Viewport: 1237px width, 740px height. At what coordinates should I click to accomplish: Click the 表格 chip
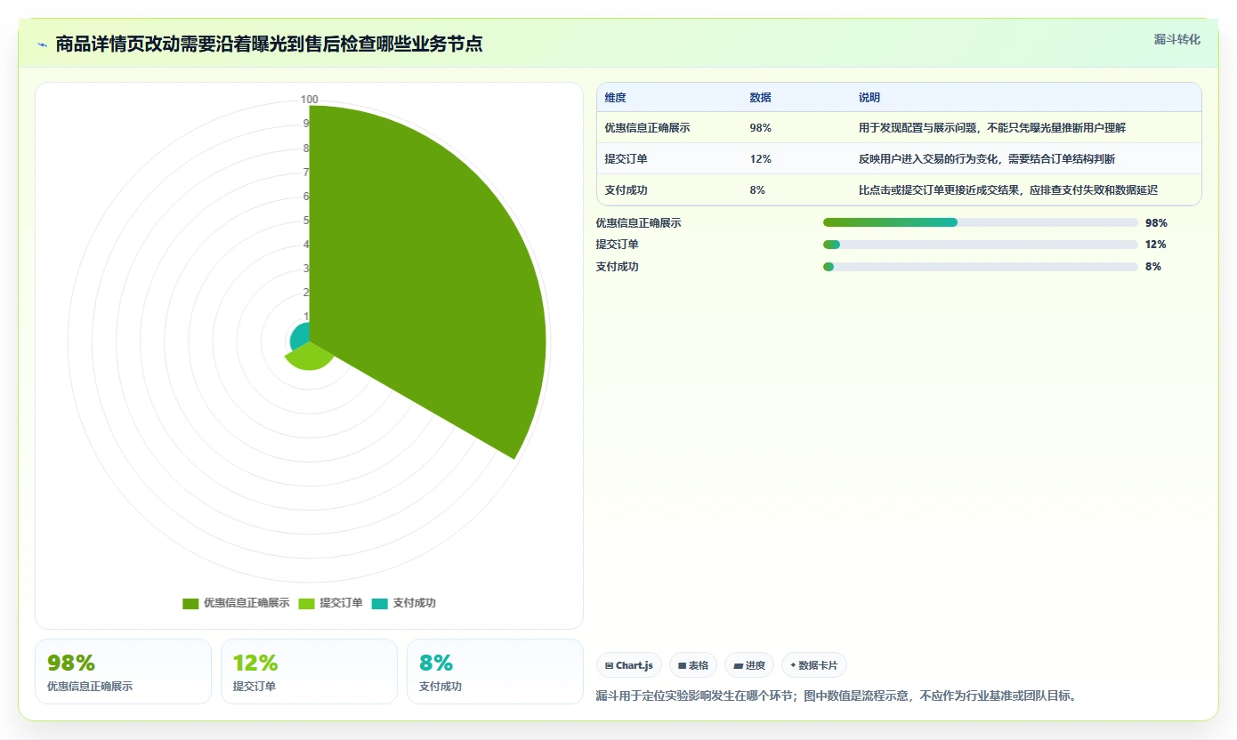coord(693,665)
